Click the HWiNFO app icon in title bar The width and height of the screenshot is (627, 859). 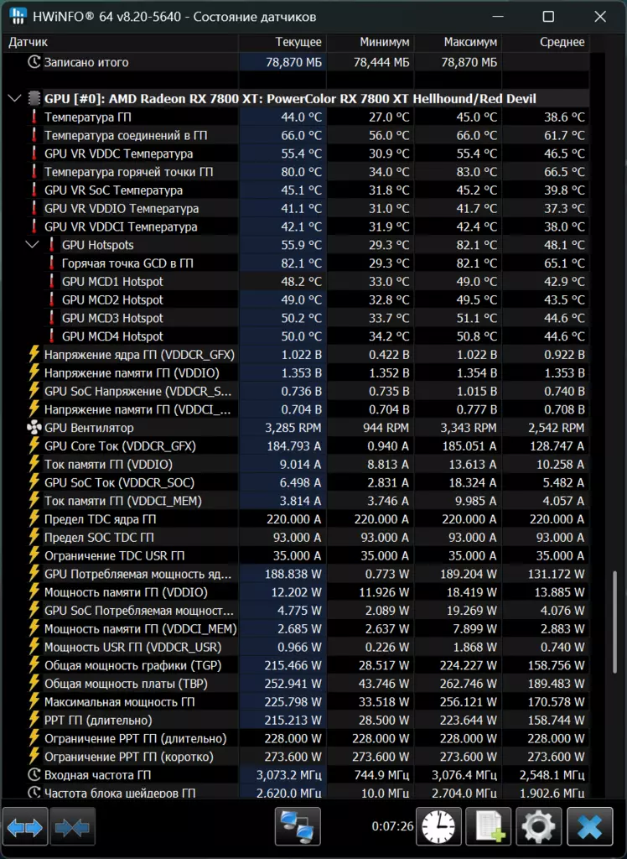tap(18, 17)
